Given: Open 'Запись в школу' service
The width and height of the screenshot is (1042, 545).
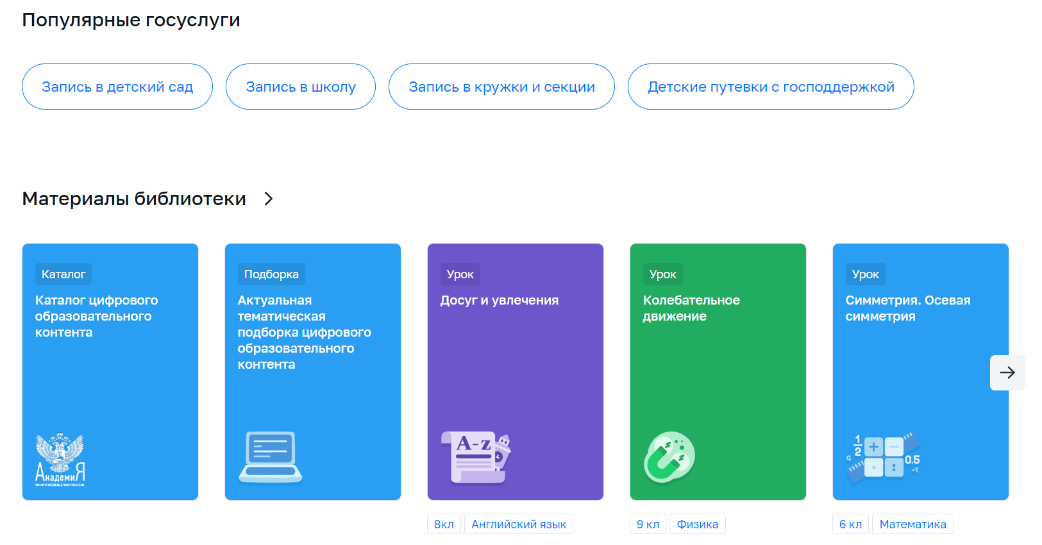Looking at the screenshot, I should point(301,87).
